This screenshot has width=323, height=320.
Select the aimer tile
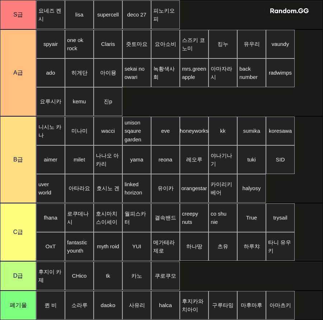tap(51, 160)
